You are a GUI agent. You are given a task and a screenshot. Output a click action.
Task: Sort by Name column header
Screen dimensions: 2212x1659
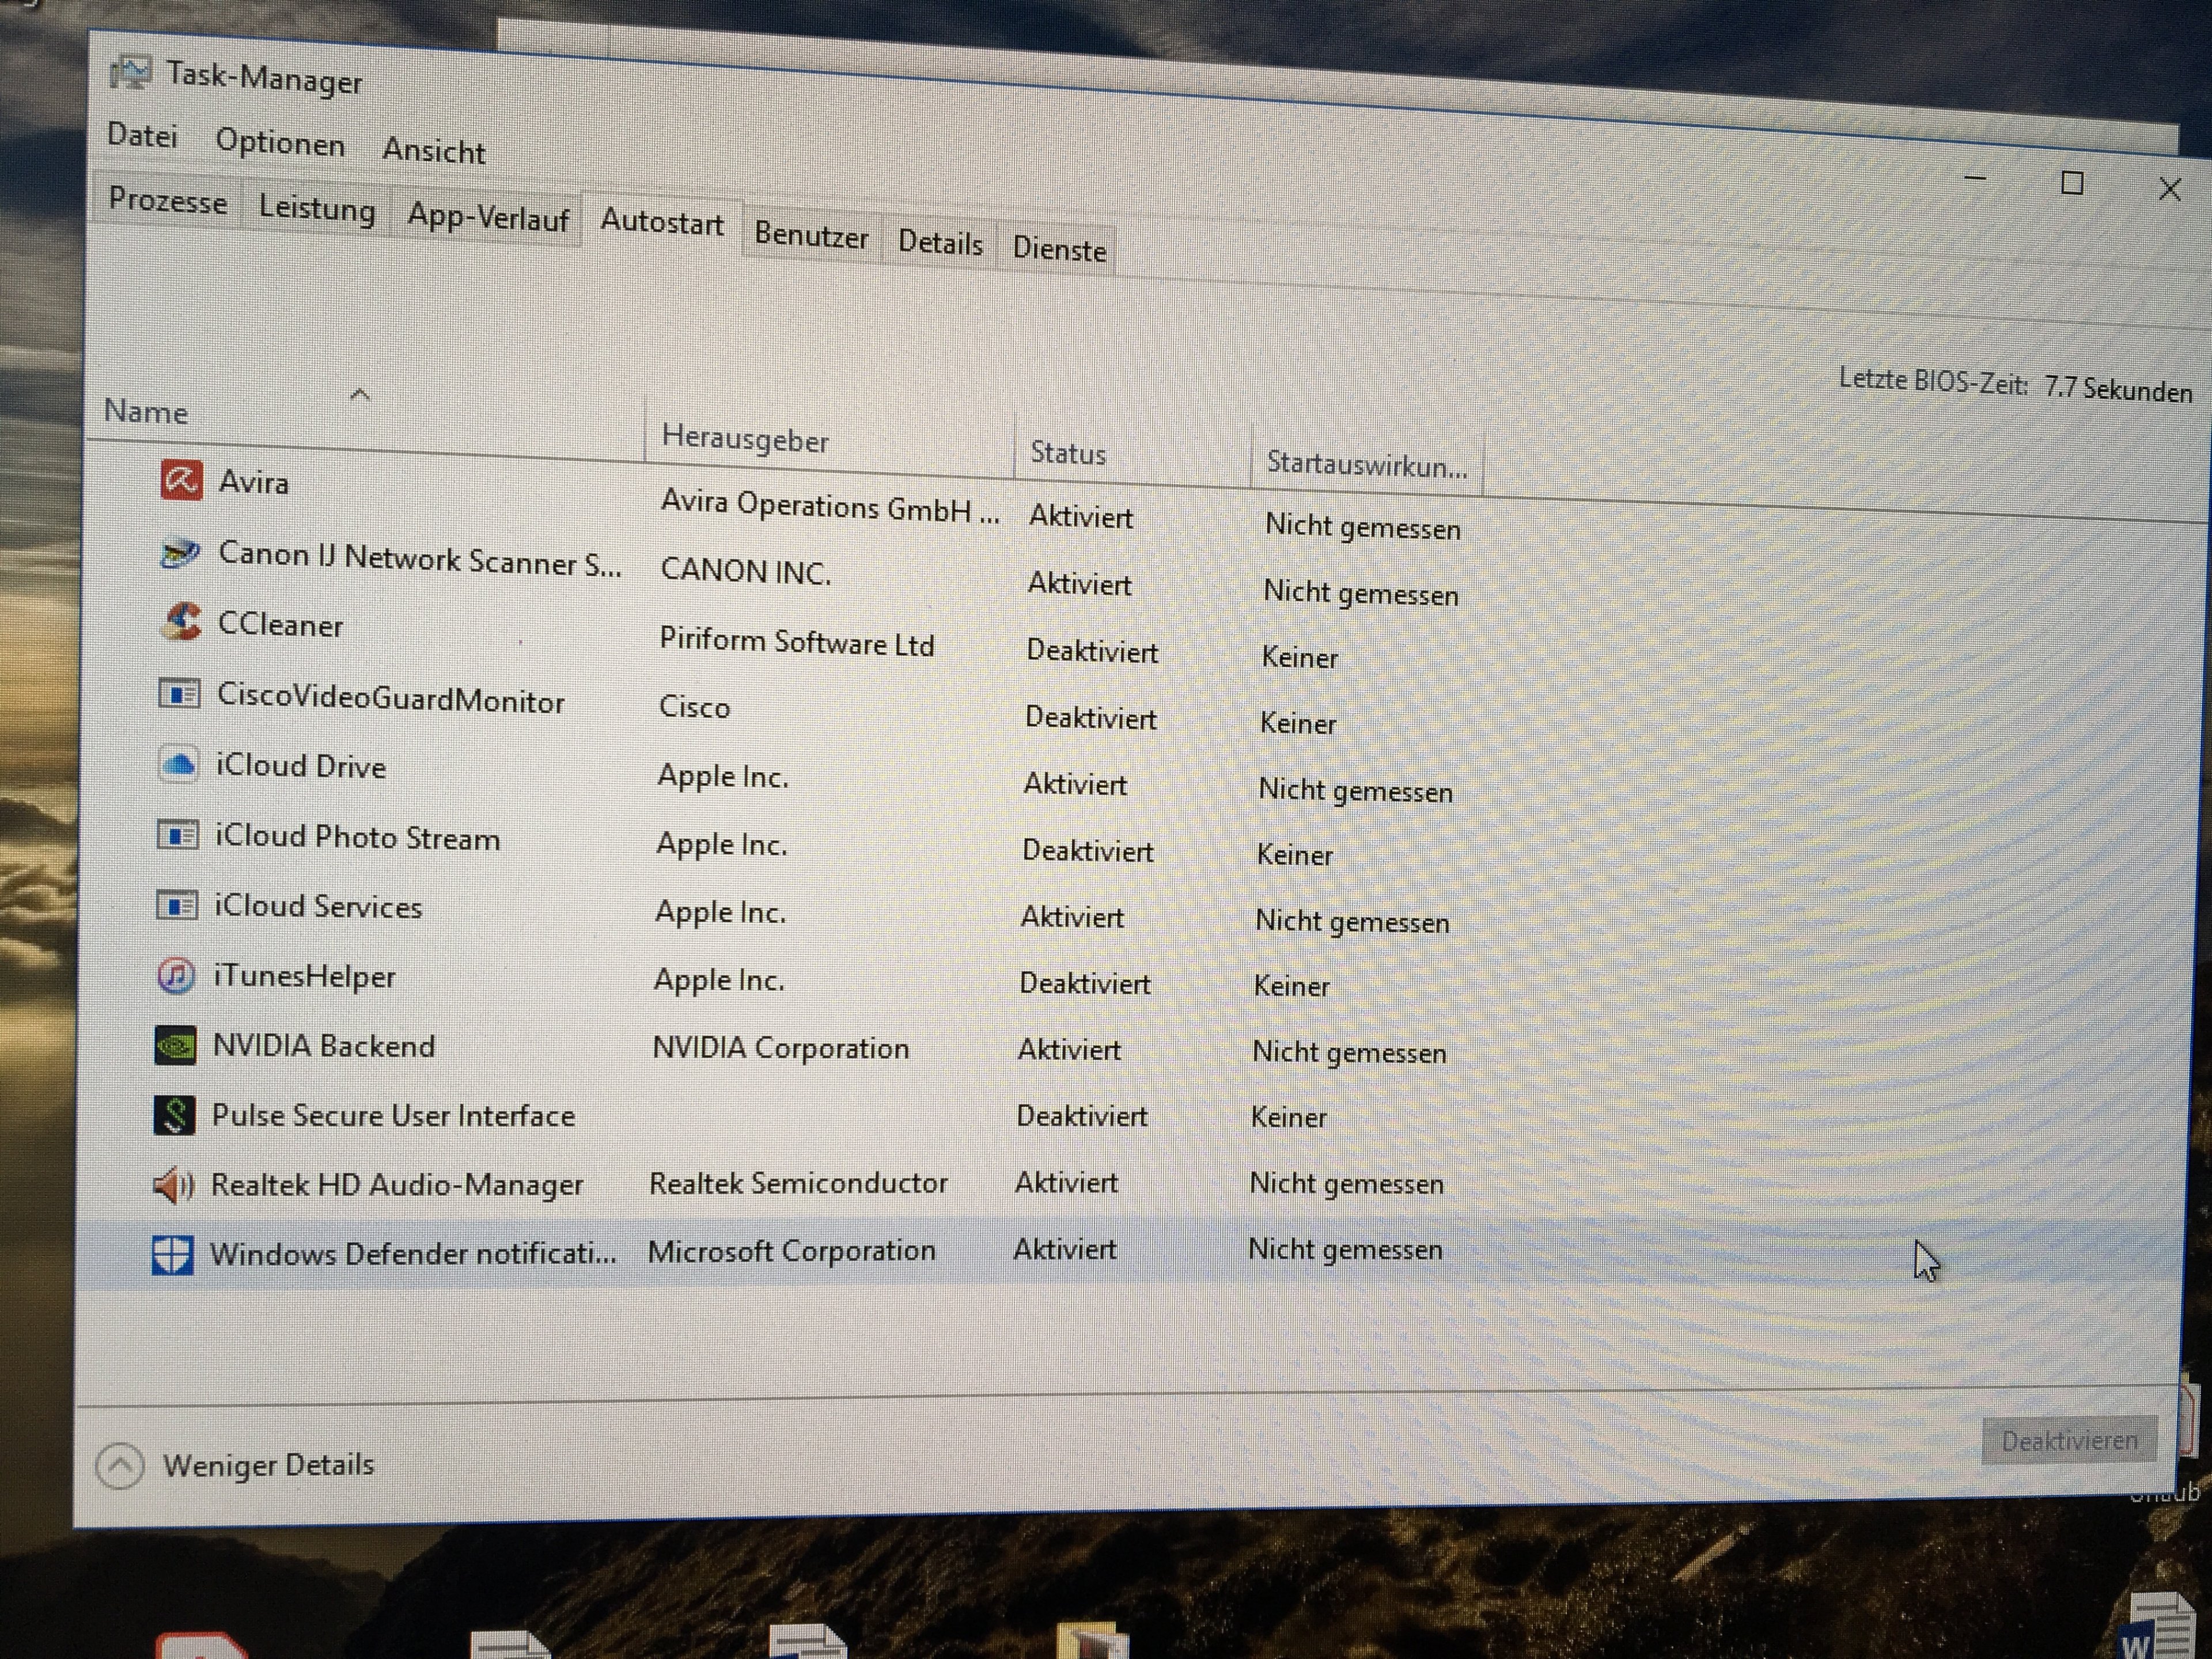[146, 412]
